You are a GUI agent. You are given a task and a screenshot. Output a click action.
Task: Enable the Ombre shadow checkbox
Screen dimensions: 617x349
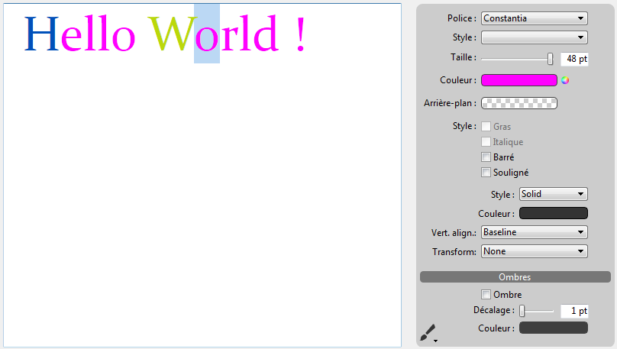point(486,295)
